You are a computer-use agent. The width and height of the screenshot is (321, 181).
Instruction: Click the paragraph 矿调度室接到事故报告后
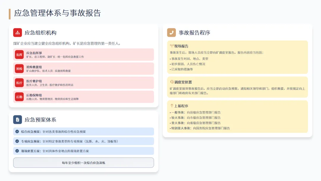point(237,91)
